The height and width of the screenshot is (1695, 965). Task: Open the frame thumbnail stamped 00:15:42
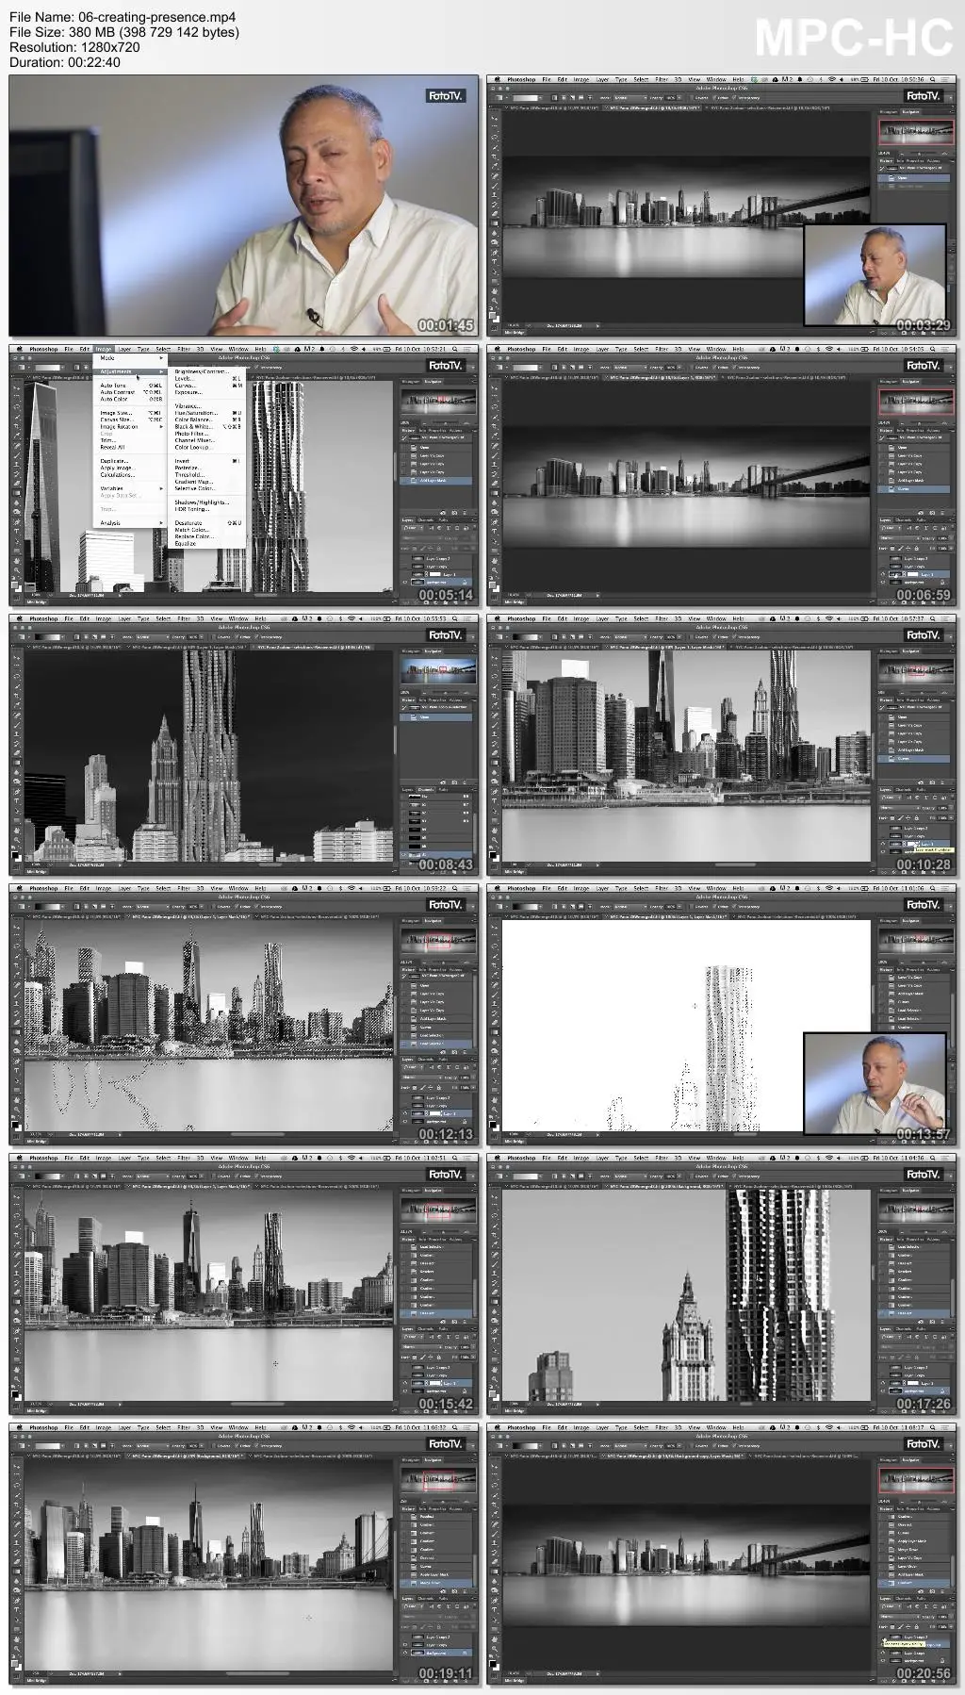click(244, 1284)
